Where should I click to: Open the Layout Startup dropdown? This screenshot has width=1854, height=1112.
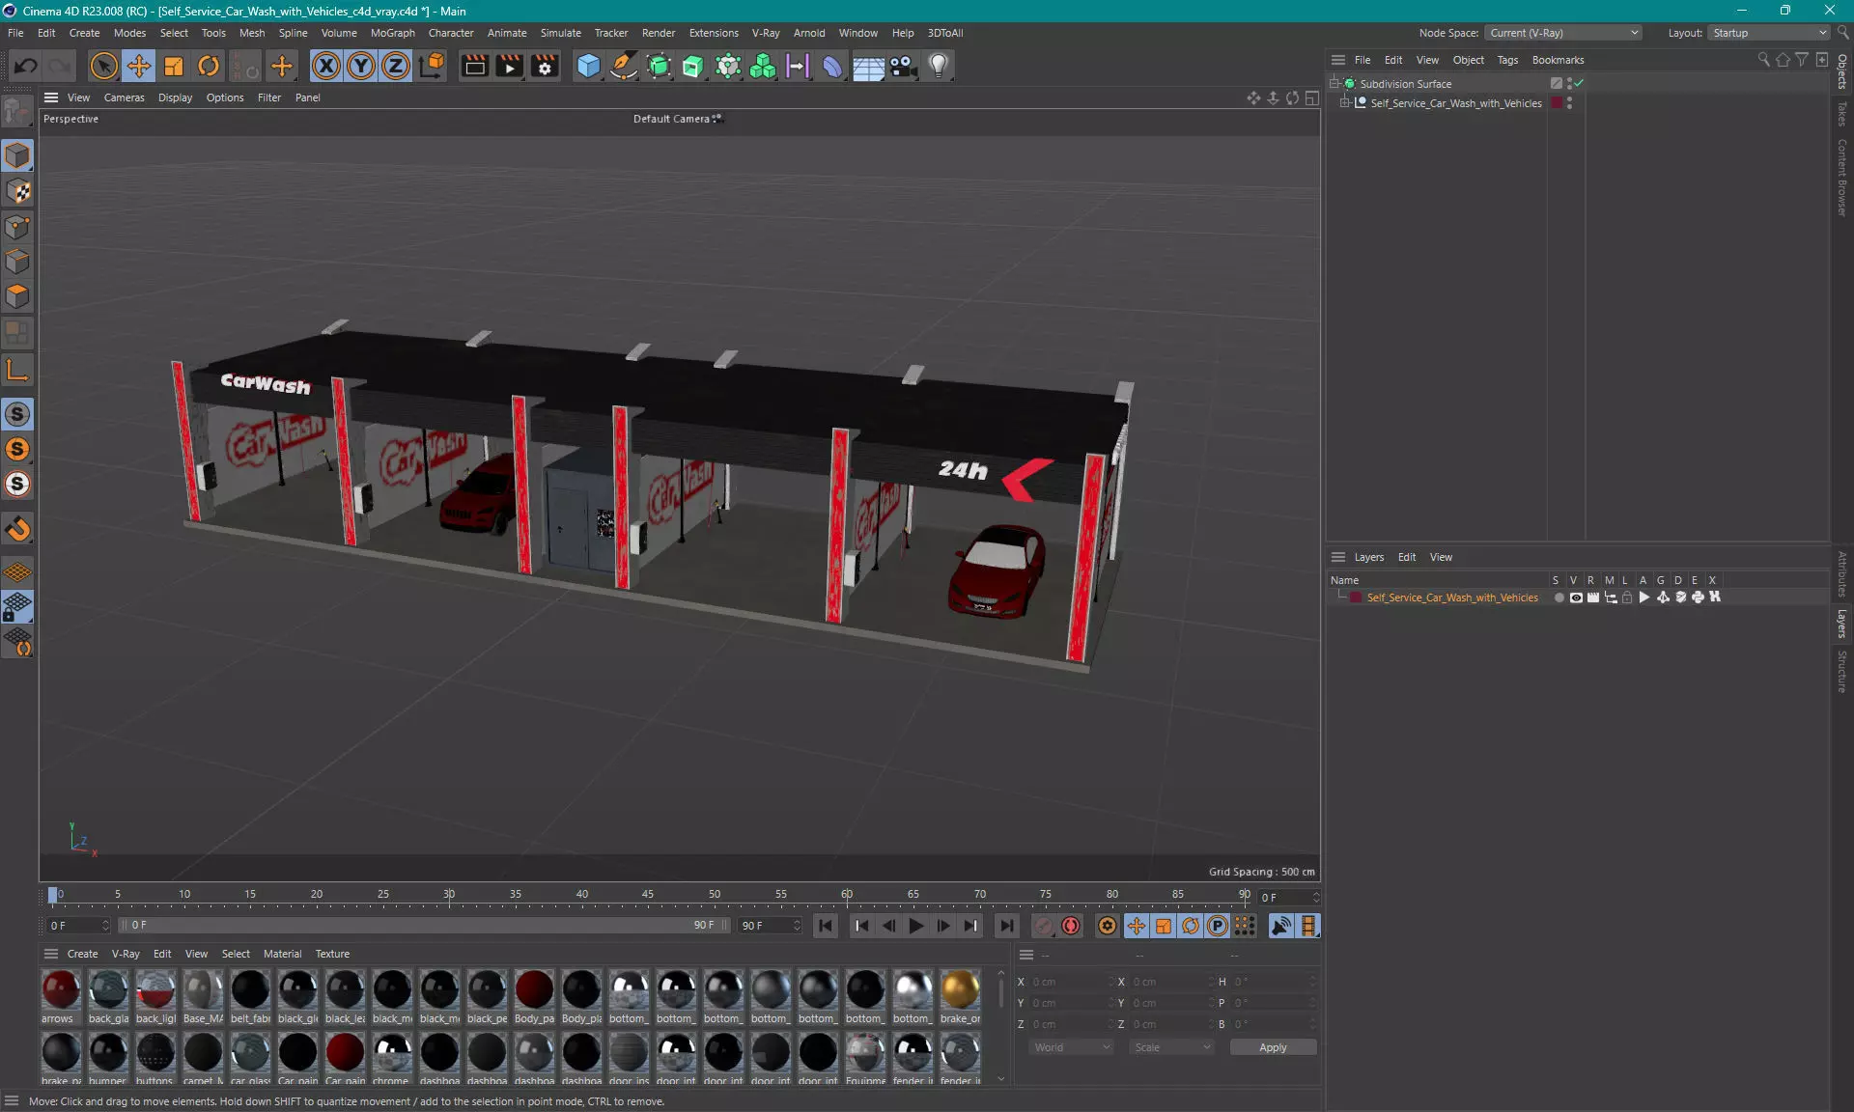coord(1769,33)
